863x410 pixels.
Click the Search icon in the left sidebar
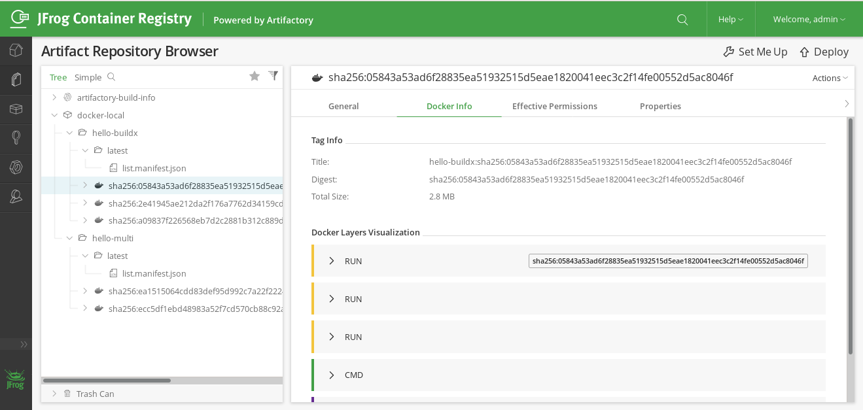pyautogui.click(x=16, y=138)
